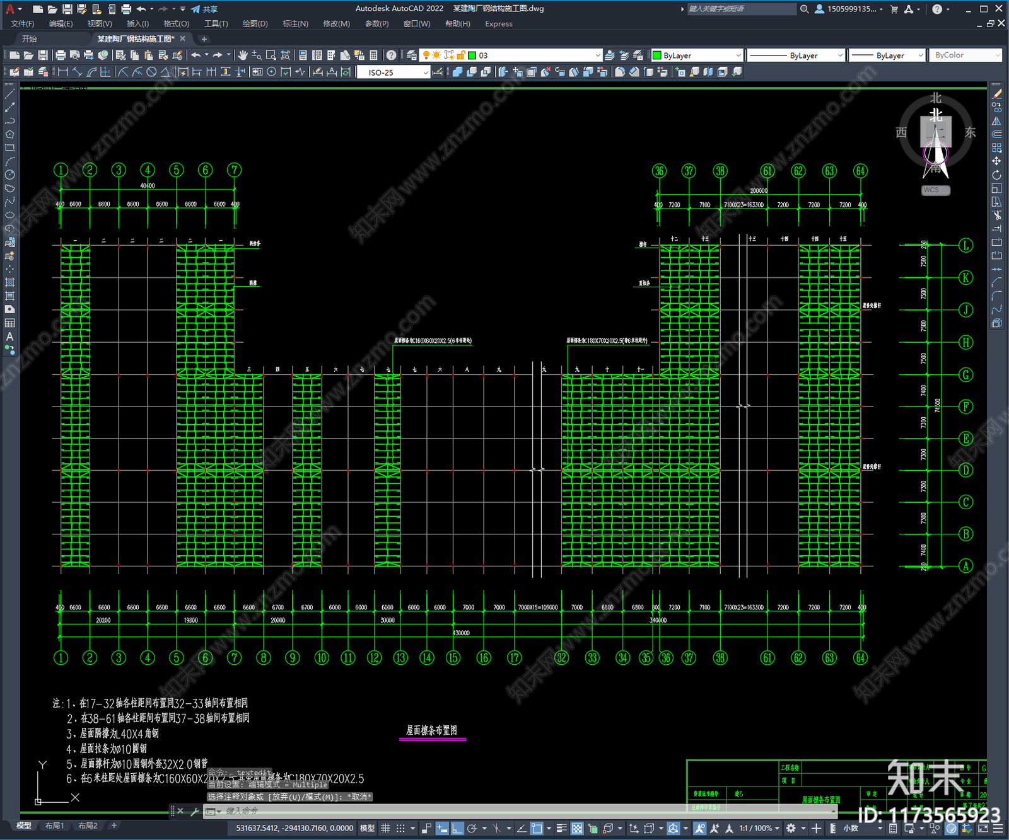Click the Share icon in title bar
Image resolution: width=1009 pixels, height=840 pixels.
click(204, 9)
